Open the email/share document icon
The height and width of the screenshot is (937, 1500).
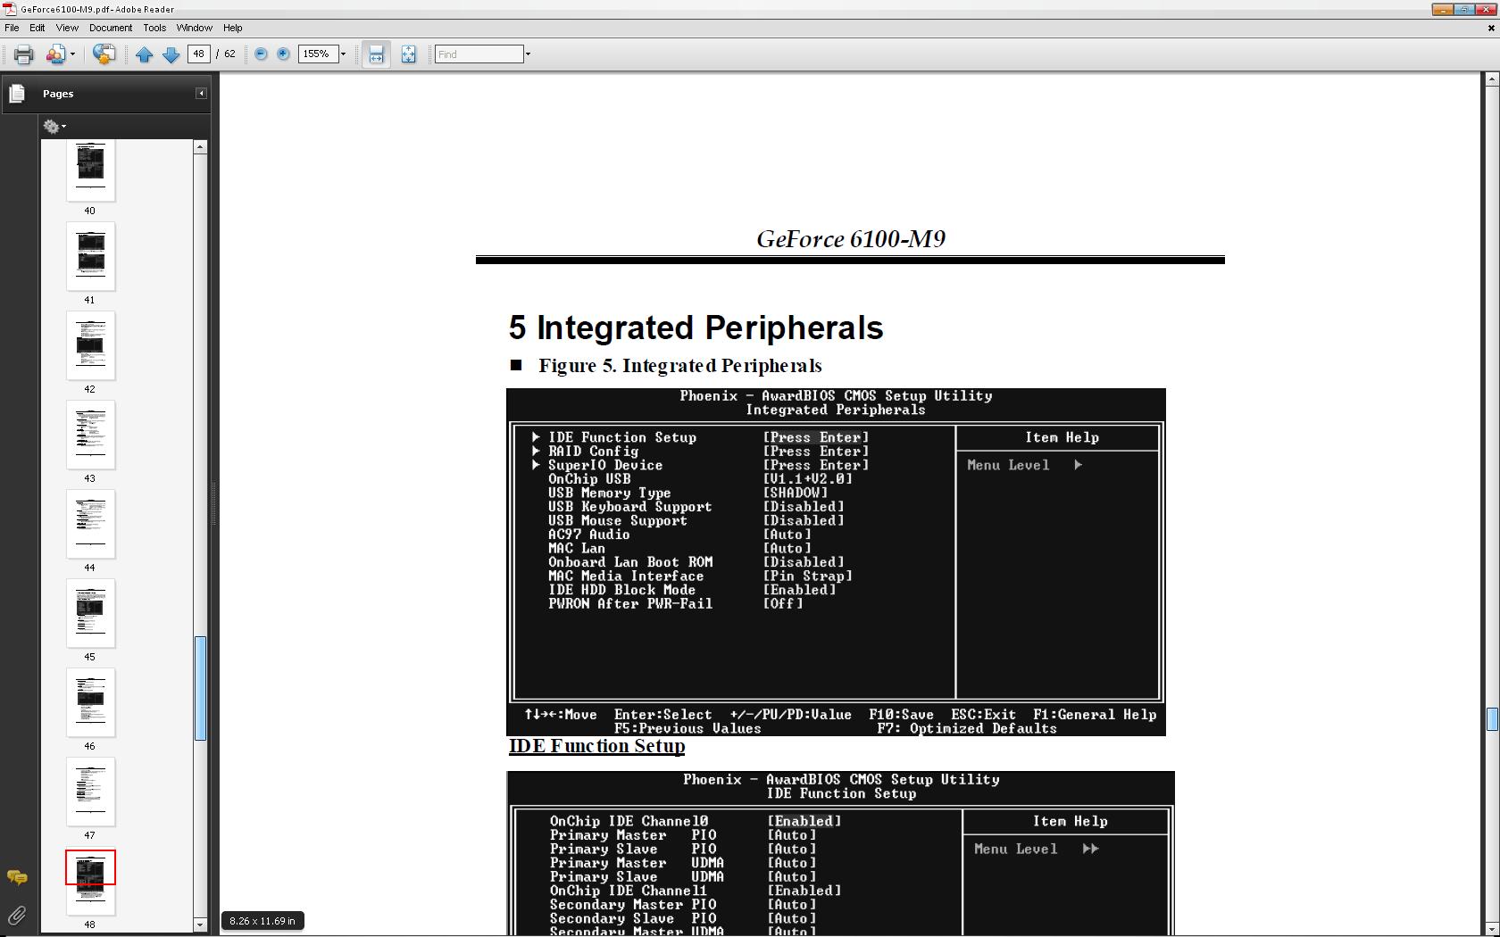[56, 54]
